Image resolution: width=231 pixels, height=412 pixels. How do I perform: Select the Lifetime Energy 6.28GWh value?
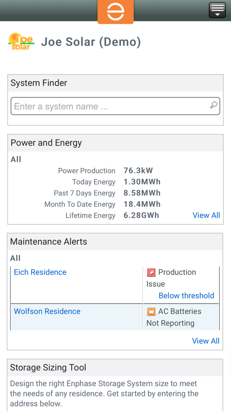pyautogui.click(x=141, y=216)
